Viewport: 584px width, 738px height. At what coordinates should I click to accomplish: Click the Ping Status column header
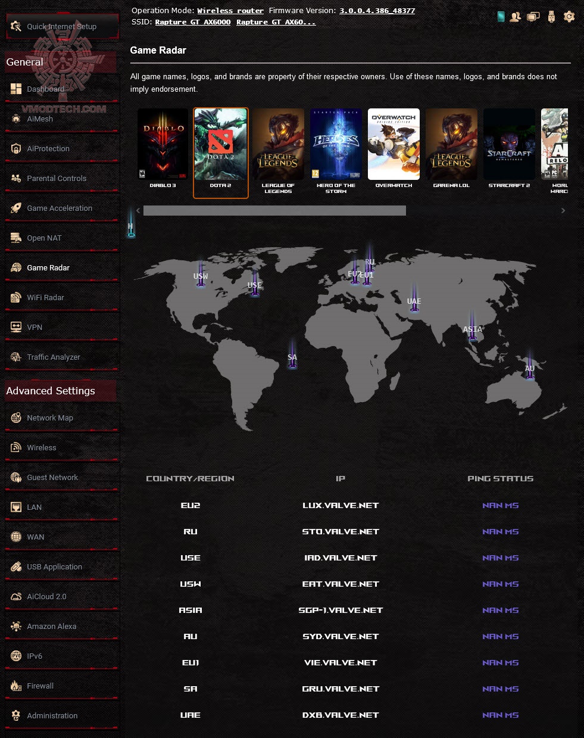point(501,478)
